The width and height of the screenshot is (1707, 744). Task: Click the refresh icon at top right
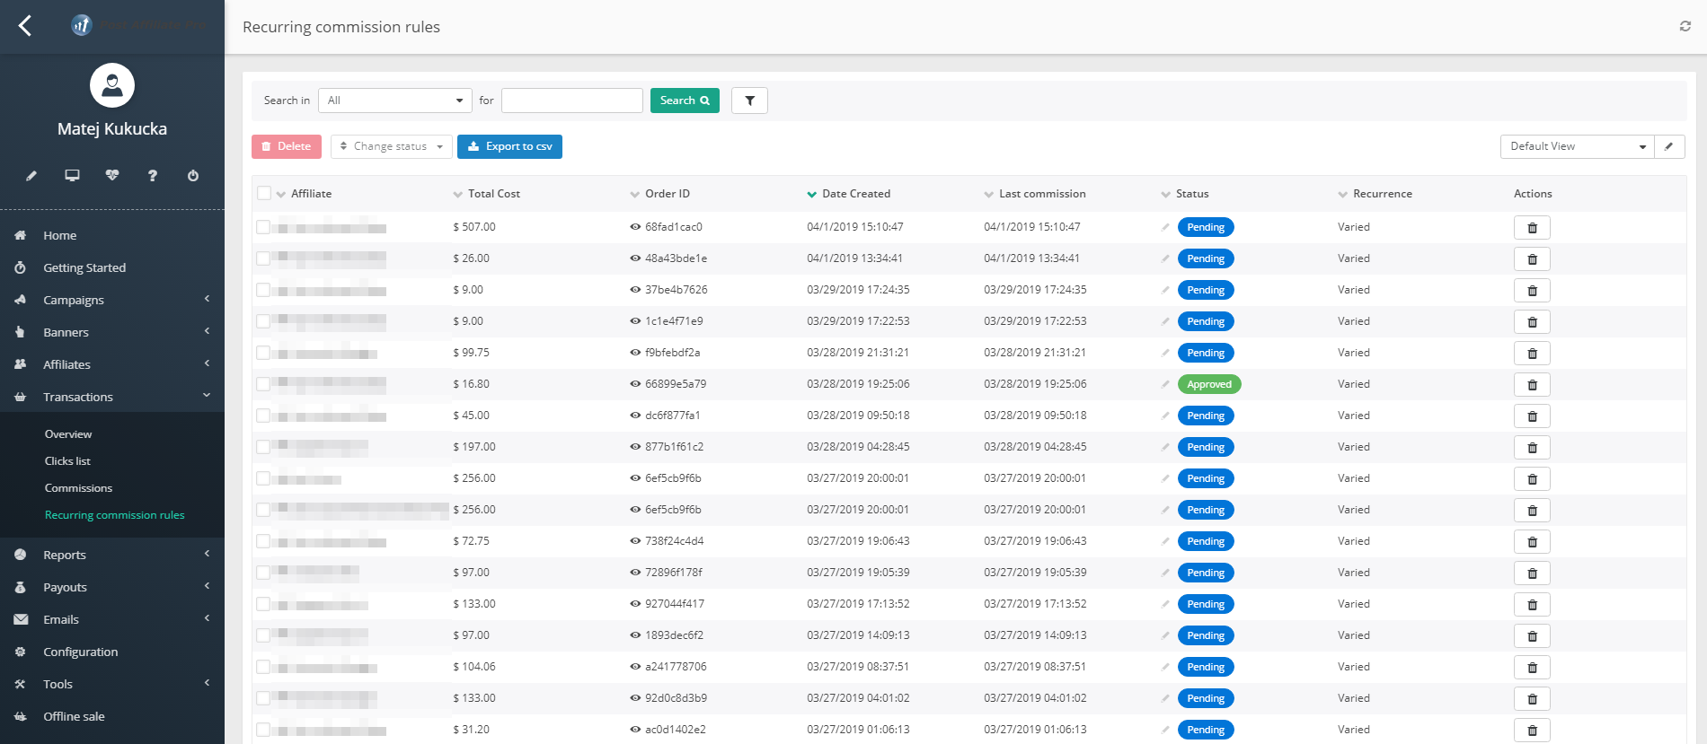(x=1685, y=26)
